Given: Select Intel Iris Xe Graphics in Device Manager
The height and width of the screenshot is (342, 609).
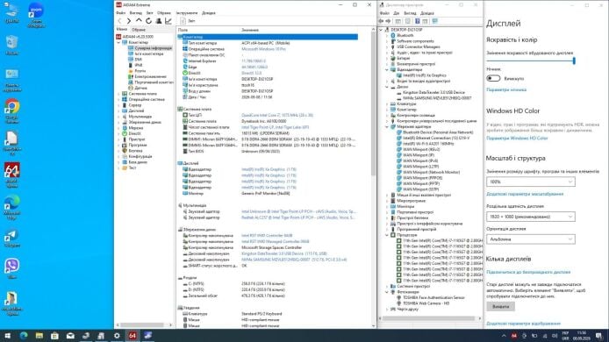Looking at the screenshot, I should click(424, 75).
